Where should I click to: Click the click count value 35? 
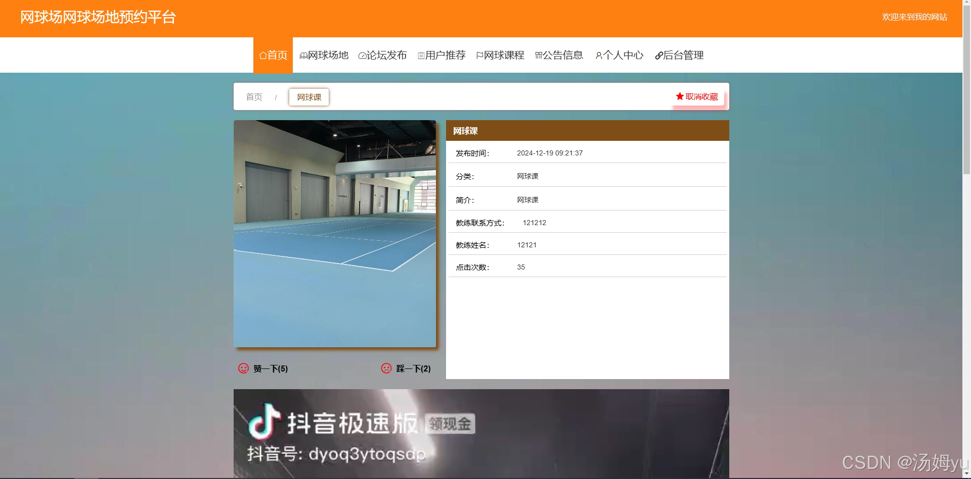[x=521, y=267]
